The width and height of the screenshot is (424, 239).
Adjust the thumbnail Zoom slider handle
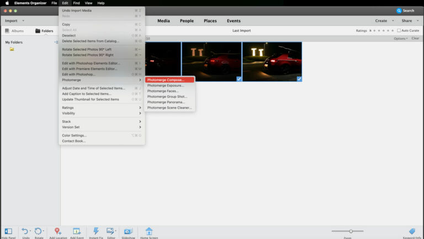(x=351, y=231)
